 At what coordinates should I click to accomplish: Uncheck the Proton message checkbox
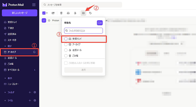(x=44, y=20)
